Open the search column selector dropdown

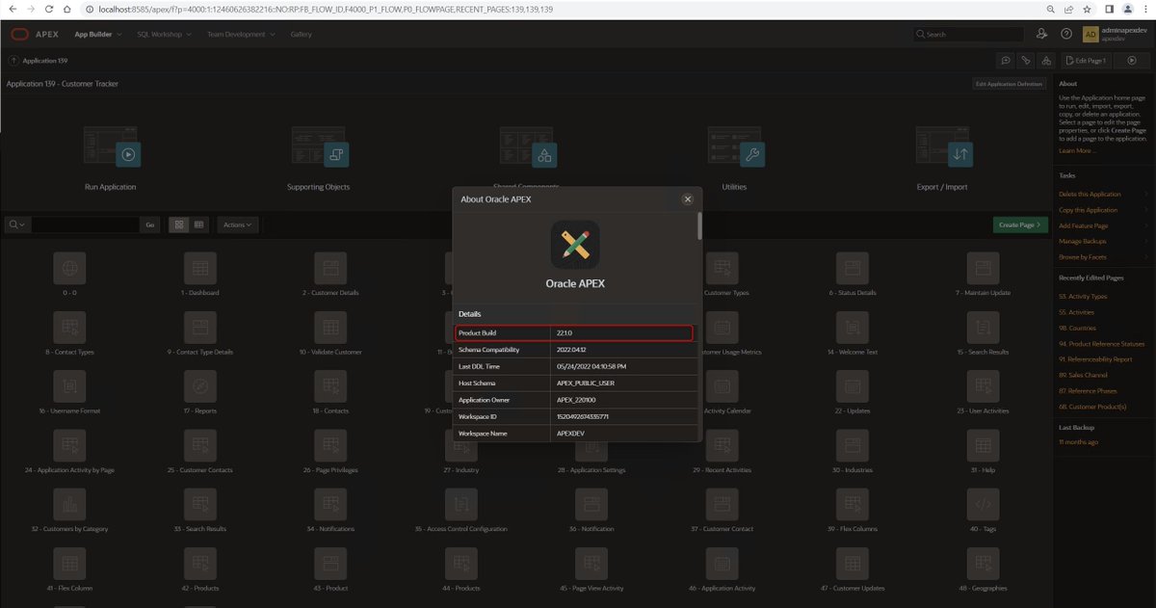pos(17,225)
